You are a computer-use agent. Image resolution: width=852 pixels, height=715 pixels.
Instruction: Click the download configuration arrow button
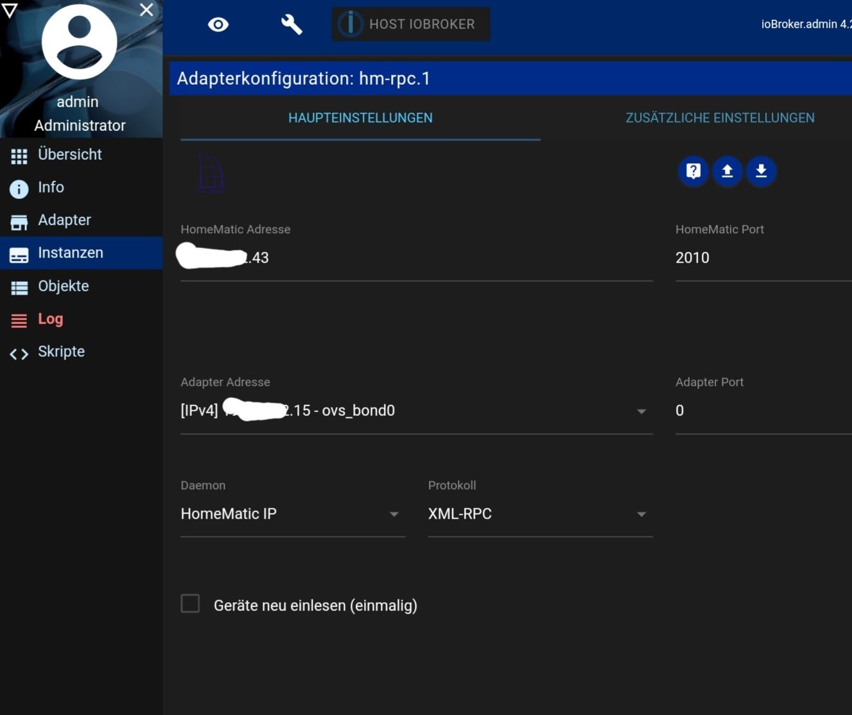coord(761,171)
